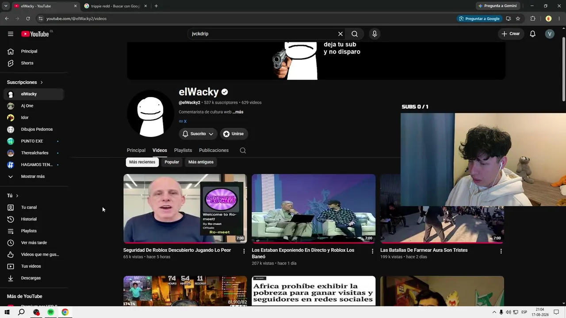Switch to the channel's Videos tab
This screenshot has height=318, width=566.
tap(160, 150)
